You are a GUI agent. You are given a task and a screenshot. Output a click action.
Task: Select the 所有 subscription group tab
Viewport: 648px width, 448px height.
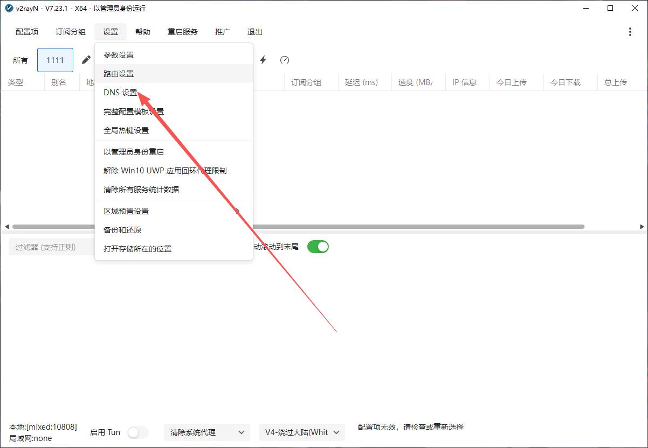(x=20, y=60)
